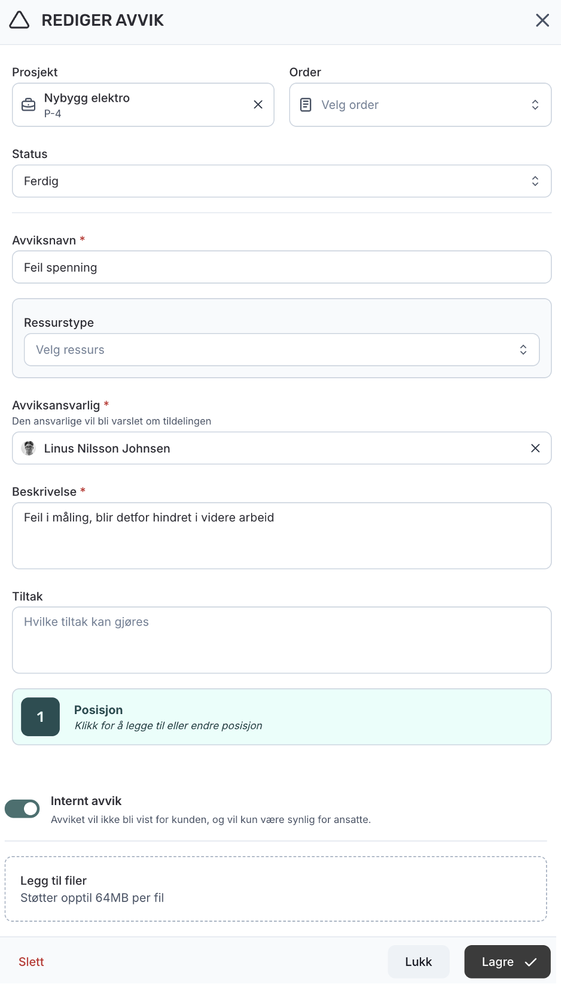Viewport: 561px width, 990px height.
Task: Save changes with the Lagre button
Action: point(507,962)
